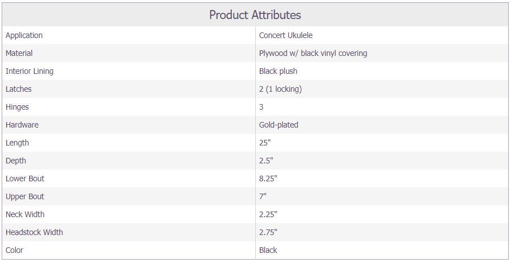This screenshot has height=263, width=511.
Task: Select the Upper Bout label
Action: pos(25,196)
